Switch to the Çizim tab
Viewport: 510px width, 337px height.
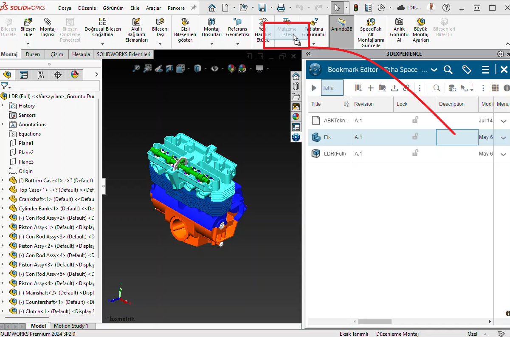click(x=57, y=54)
